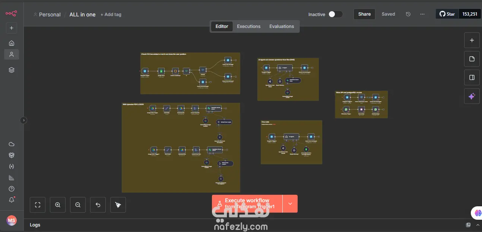Viewport: 482px width, 232px height.
Task: Click the Add tag link
Action: point(111,15)
